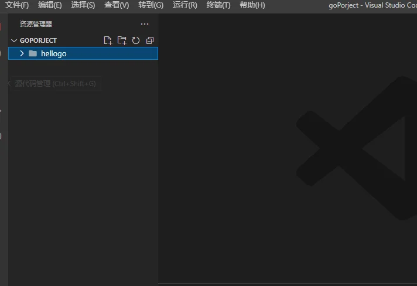Open the 文件(F) menu
Image resolution: width=417 pixels, height=286 pixels.
point(17,5)
